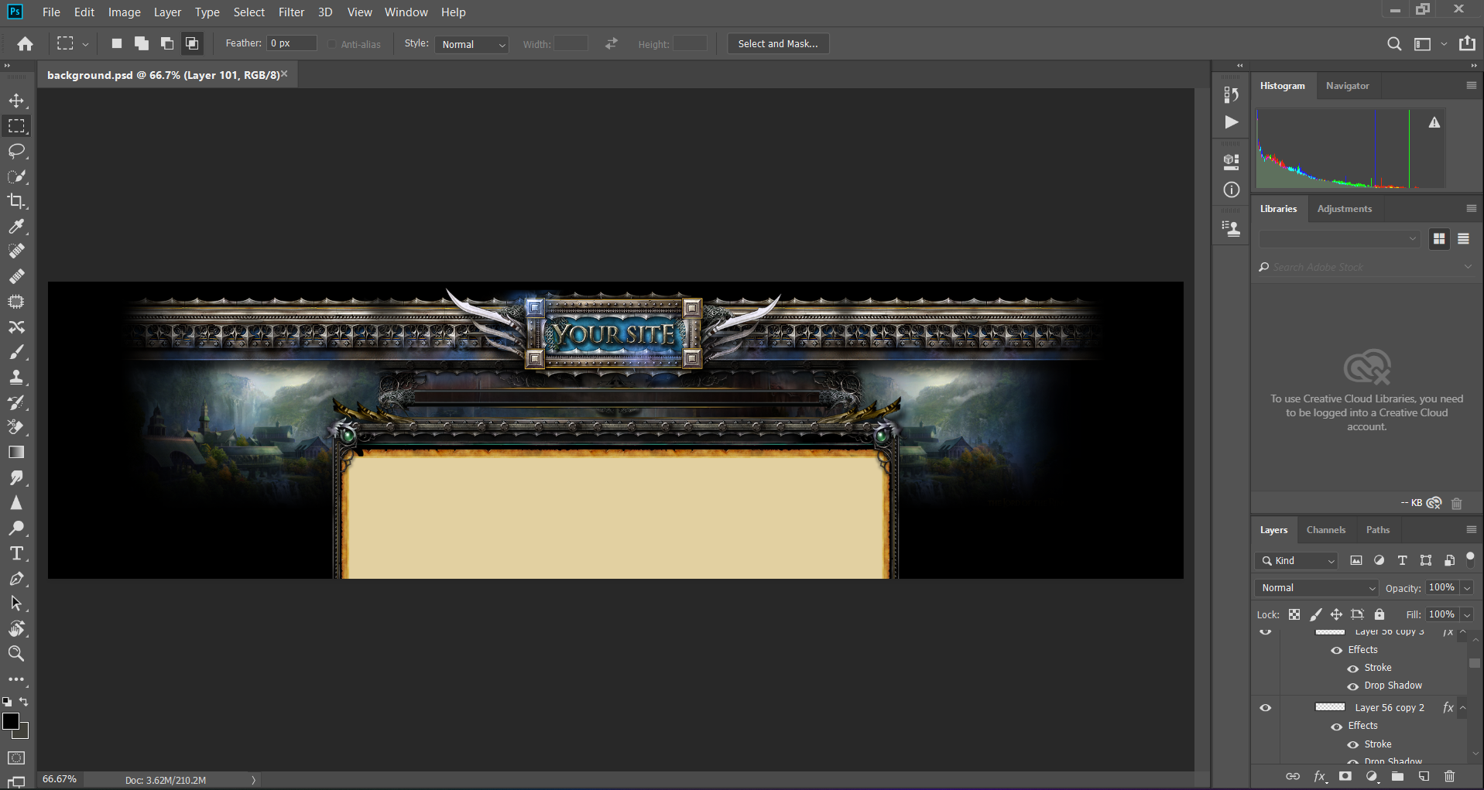Open the search magnifier in options bar
1484x790 pixels.
pos(1394,44)
